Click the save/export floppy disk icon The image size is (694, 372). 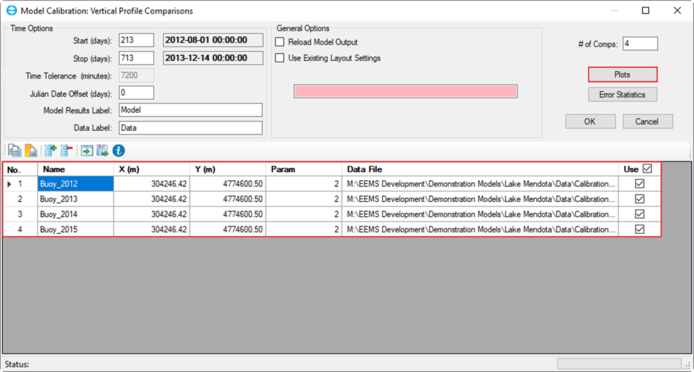pos(102,150)
